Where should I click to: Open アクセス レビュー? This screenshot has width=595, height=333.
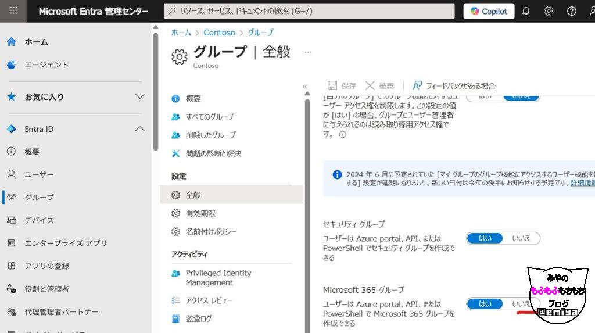click(x=209, y=300)
